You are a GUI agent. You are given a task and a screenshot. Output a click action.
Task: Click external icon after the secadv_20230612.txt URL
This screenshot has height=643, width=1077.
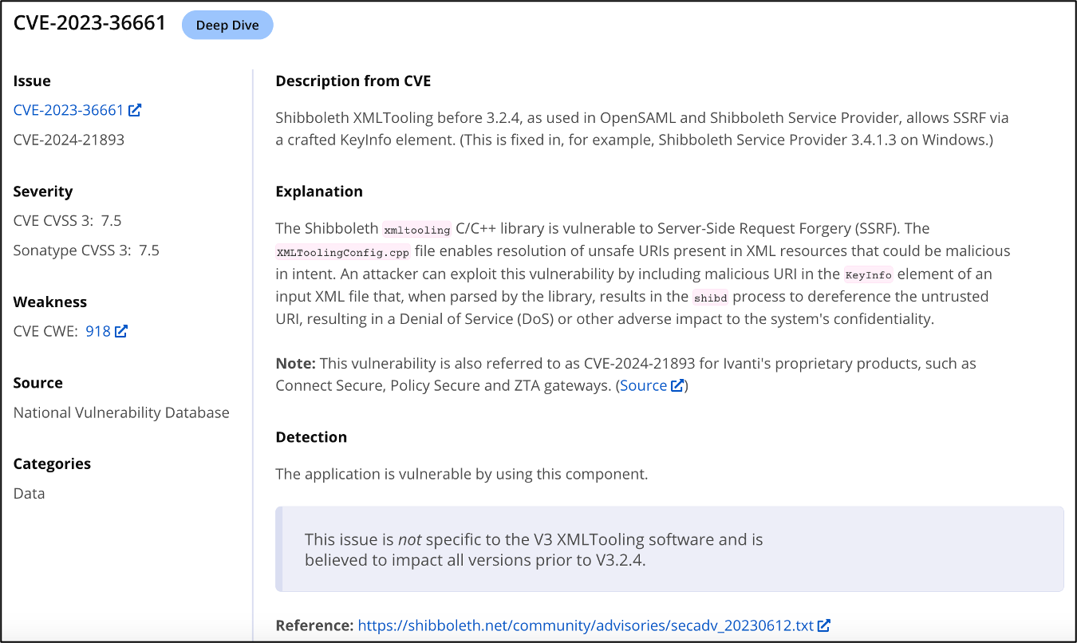pos(824,625)
